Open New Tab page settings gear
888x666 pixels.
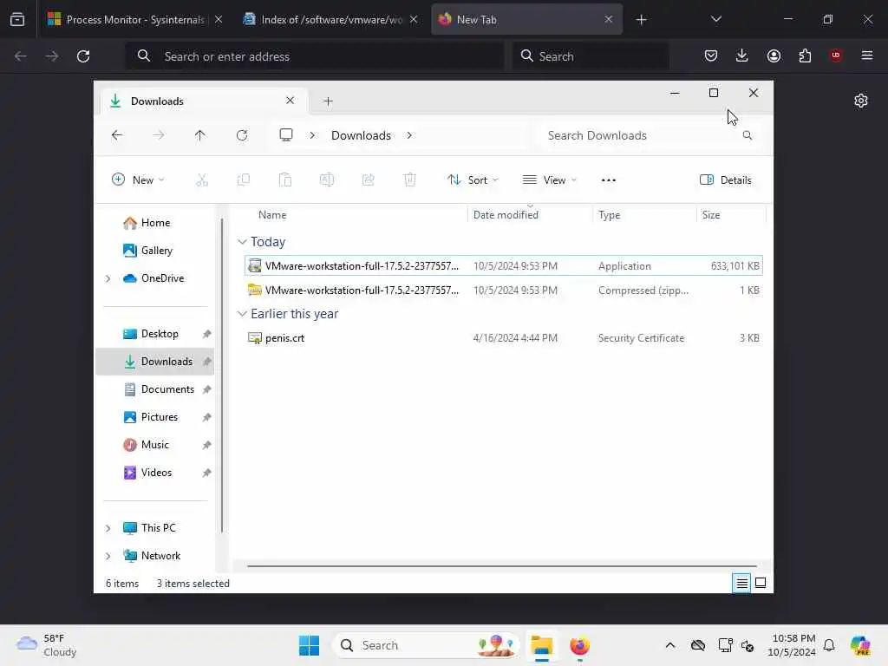(861, 101)
